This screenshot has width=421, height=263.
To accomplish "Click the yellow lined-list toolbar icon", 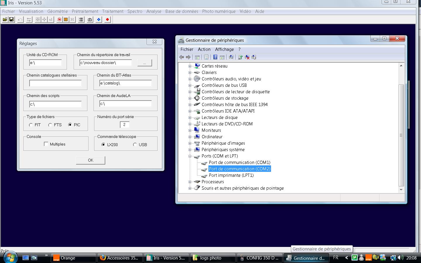I will pos(66,20).
